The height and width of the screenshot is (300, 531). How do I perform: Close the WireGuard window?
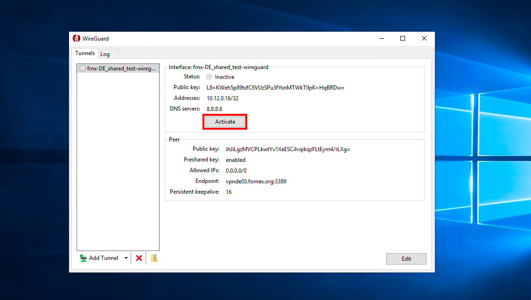click(424, 38)
